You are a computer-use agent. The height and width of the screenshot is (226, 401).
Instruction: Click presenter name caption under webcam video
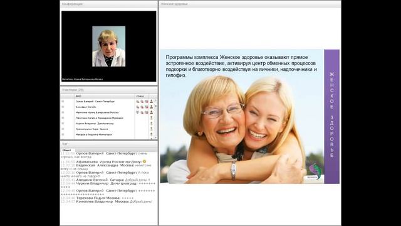coord(82,80)
